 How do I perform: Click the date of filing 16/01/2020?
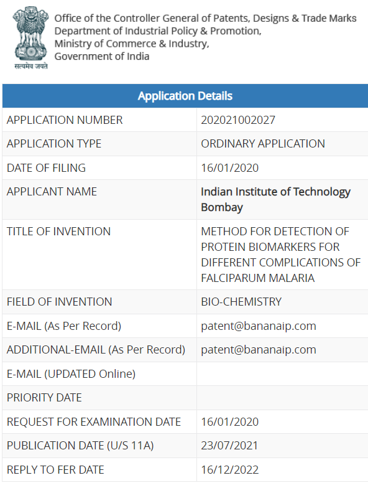click(229, 168)
